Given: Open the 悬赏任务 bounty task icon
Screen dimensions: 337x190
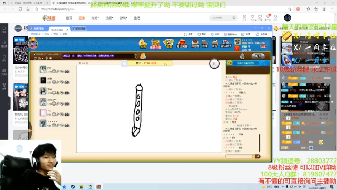Looking at the screenshot, I should point(155,44).
